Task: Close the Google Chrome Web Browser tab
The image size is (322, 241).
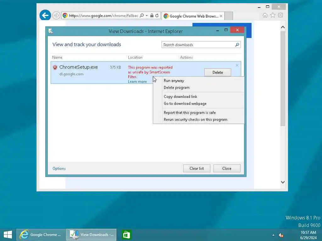Action: 221,16
